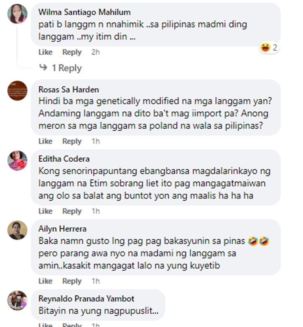Image resolution: width=303 pixels, height=327 pixels.
Task: Open Rosas Sa Harden's profile picture
Action: click(x=17, y=91)
